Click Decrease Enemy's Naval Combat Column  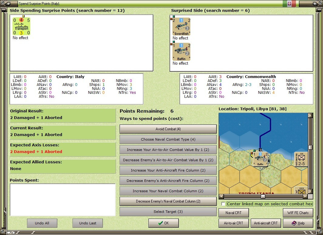pos(168,201)
